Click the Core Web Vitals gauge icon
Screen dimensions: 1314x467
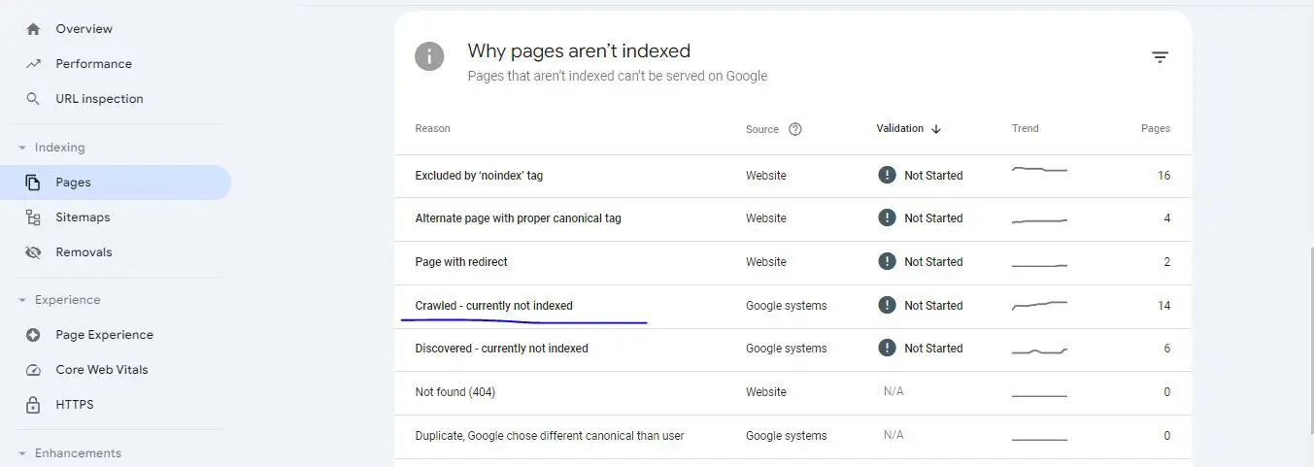click(x=33, y=370)
